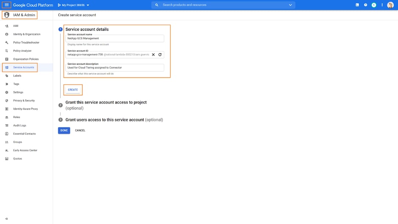Open the help question mark icon
The image size is (398, 224).
[x=365, y=5]
